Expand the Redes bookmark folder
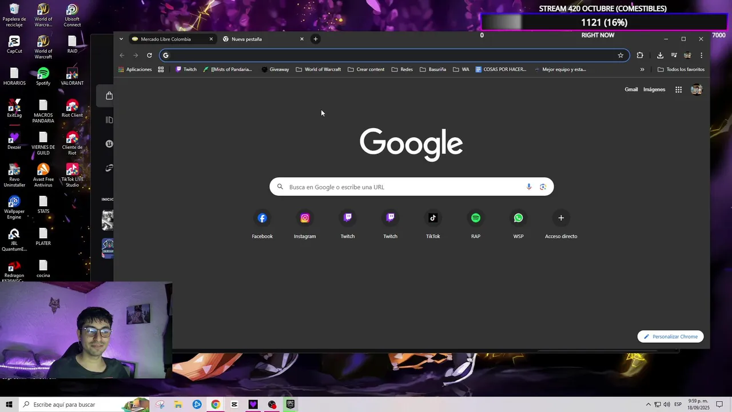The height and width of the screenshot is (412, 732). (x=402, y=69)
